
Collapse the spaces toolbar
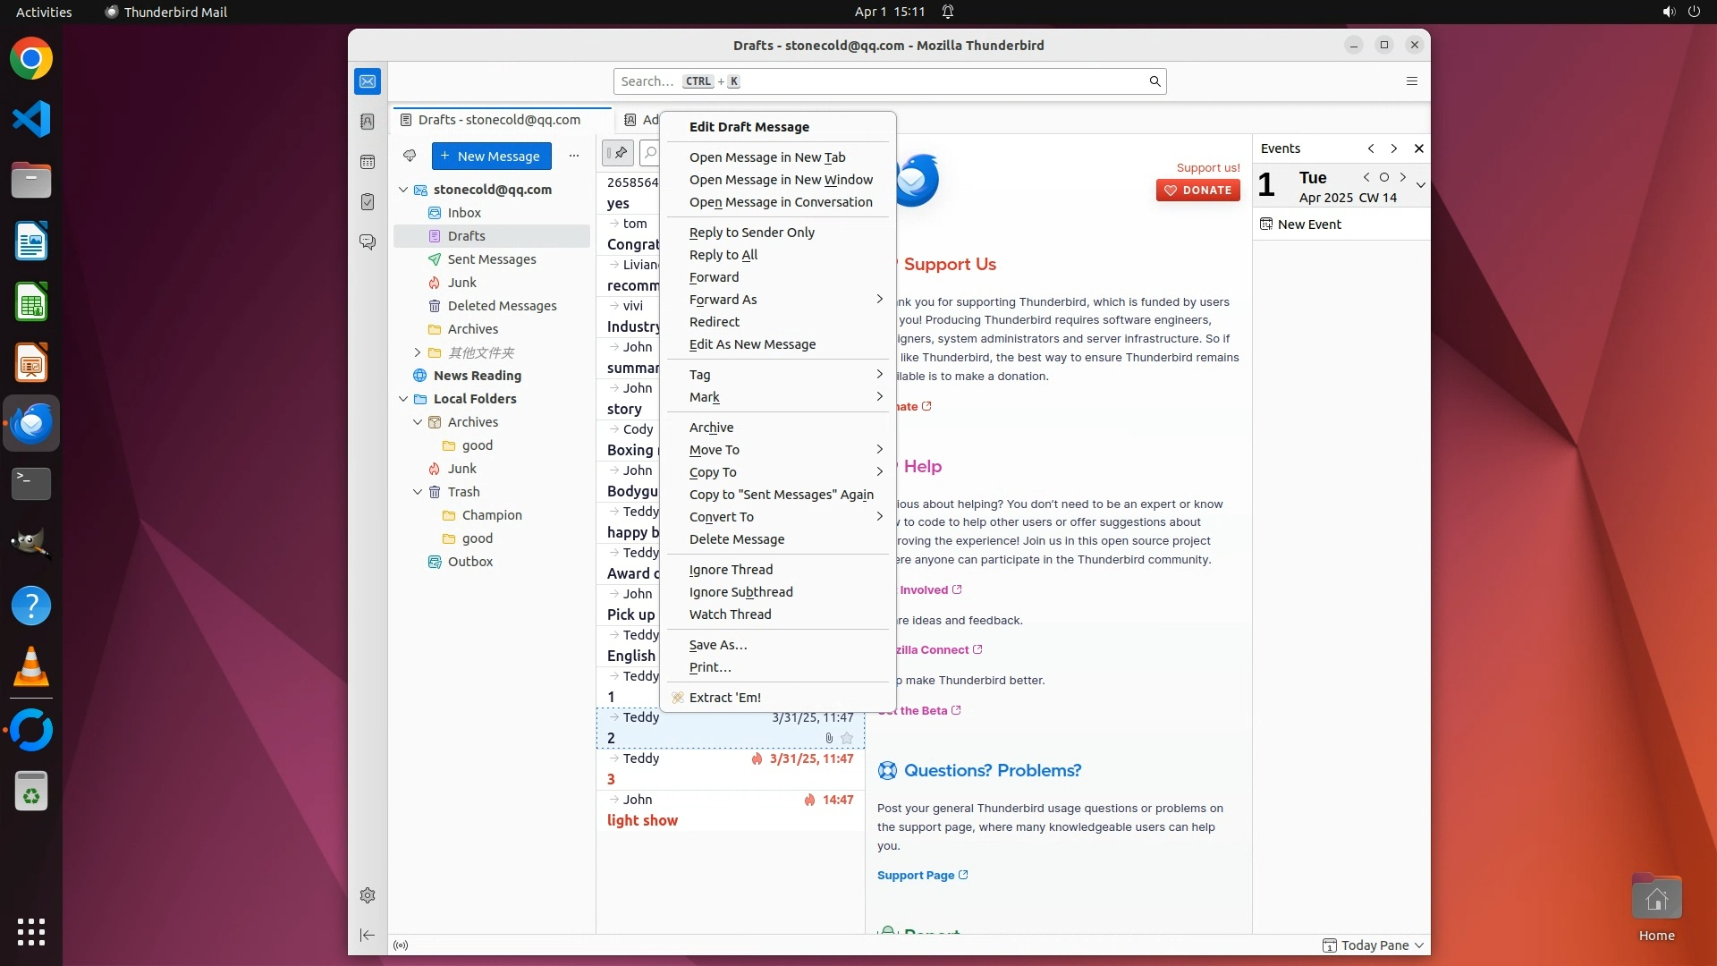[x=368, y=935]
